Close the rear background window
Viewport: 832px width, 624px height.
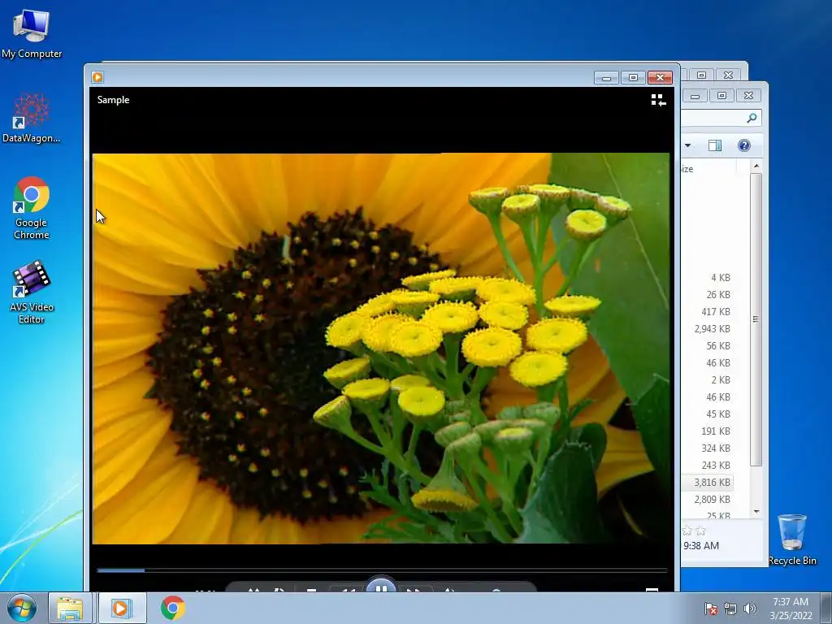coord(729,75)
